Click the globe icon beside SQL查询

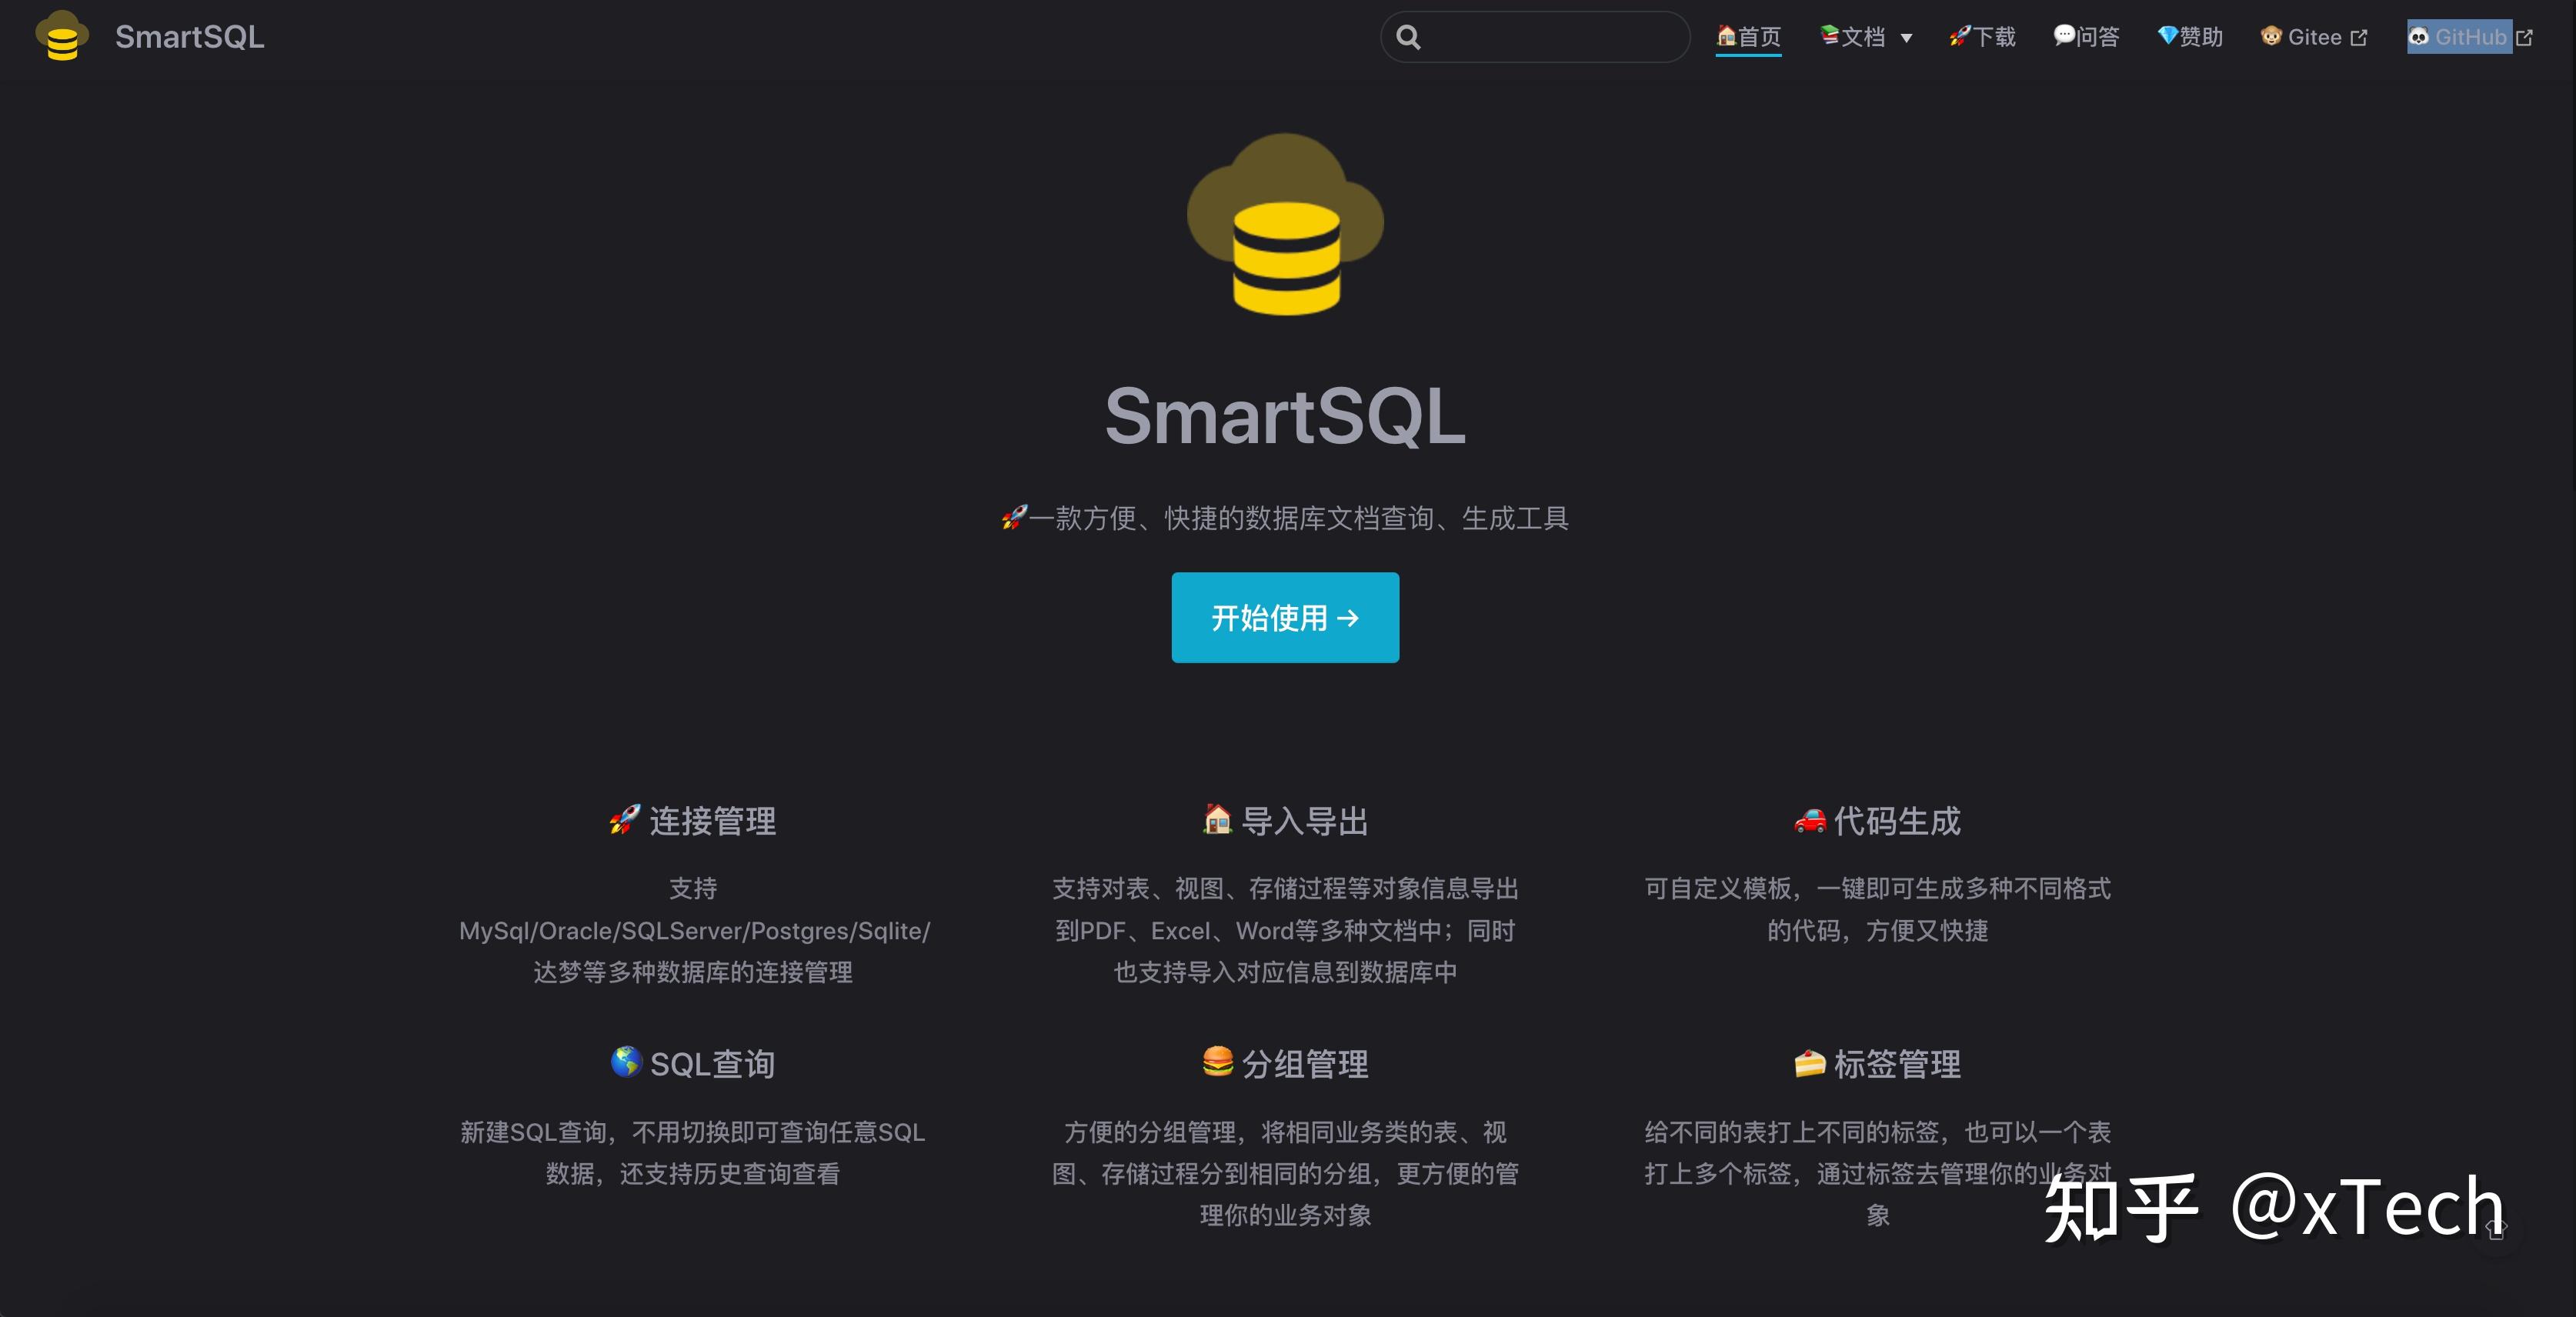coord(626,1061)
